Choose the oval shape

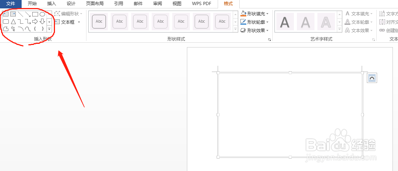pos(43,14)
